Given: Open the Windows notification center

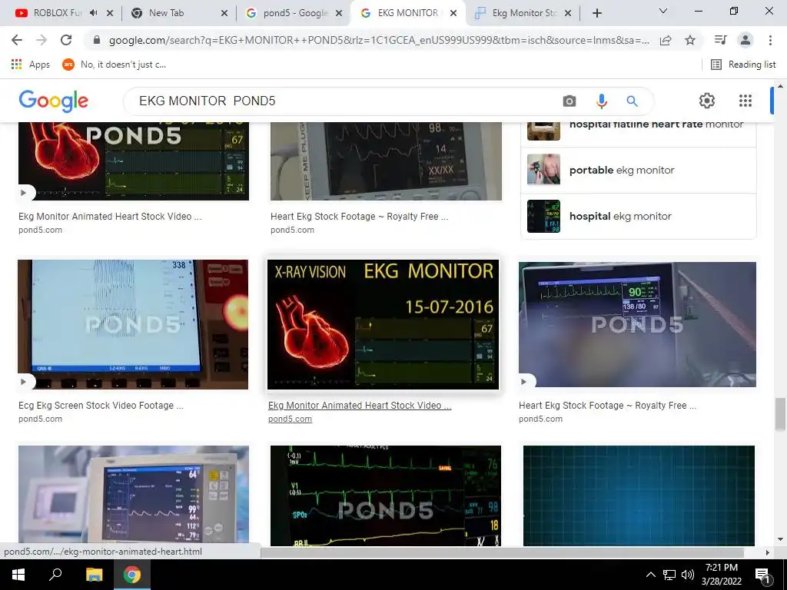Looking at the screenshot, I should 763,575.
